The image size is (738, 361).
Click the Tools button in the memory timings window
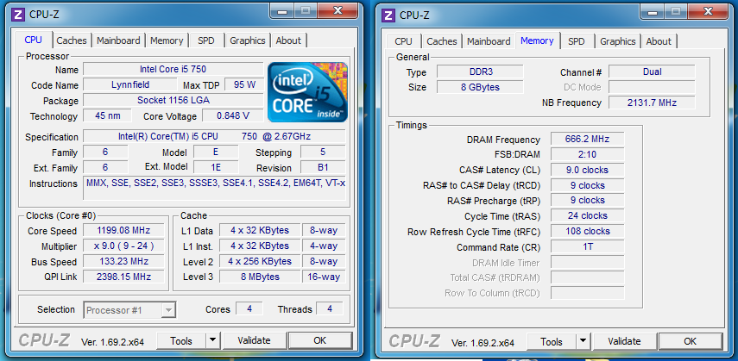click(552, 340)
